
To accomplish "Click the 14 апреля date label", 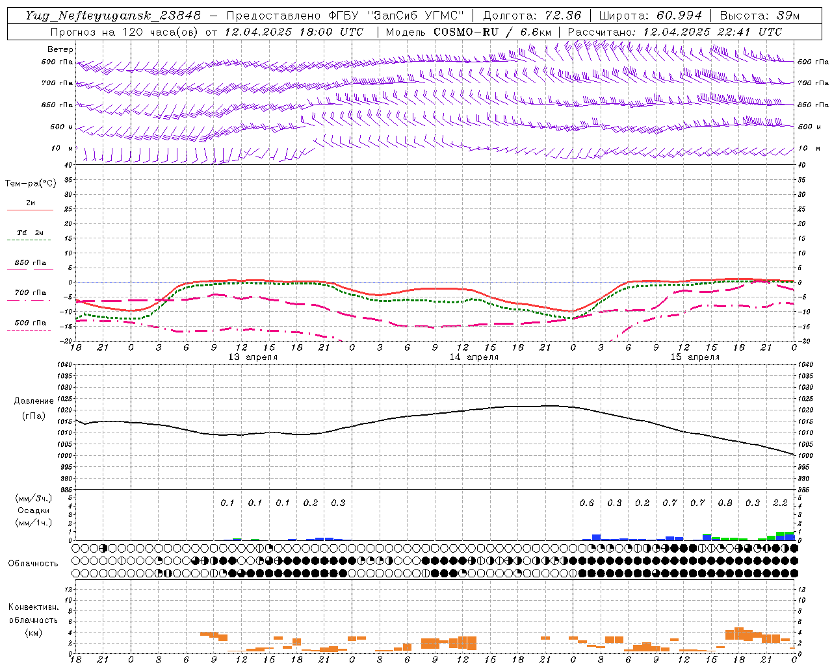I will point(474,357).
